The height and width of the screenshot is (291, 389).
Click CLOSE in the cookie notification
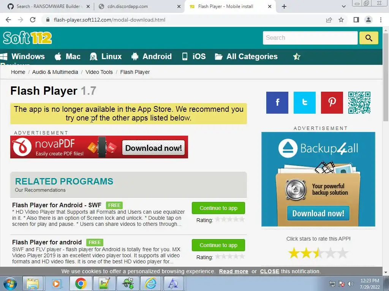click(x=269, y=271)
